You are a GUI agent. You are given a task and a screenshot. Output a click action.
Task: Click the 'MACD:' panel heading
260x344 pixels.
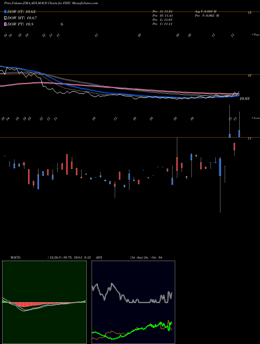click(x=16, y=257)
